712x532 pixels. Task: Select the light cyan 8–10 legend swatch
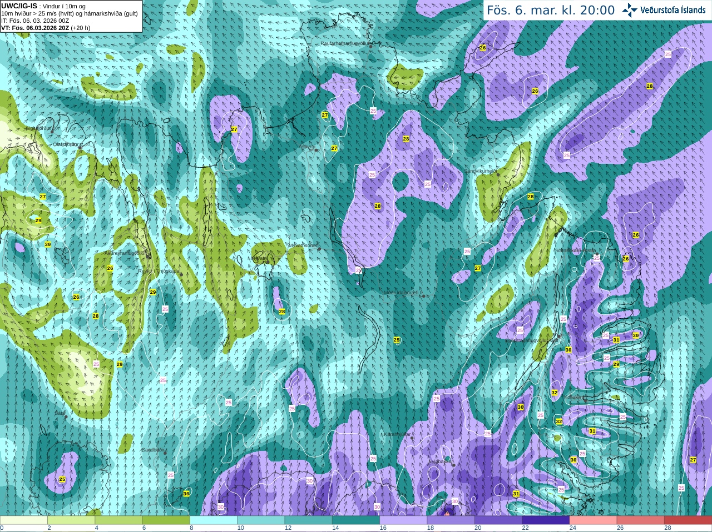pos(214,520)
